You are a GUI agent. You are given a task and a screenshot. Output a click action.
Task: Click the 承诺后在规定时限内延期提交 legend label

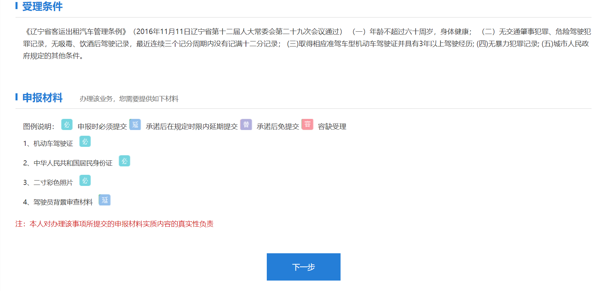tap(191, 127)
